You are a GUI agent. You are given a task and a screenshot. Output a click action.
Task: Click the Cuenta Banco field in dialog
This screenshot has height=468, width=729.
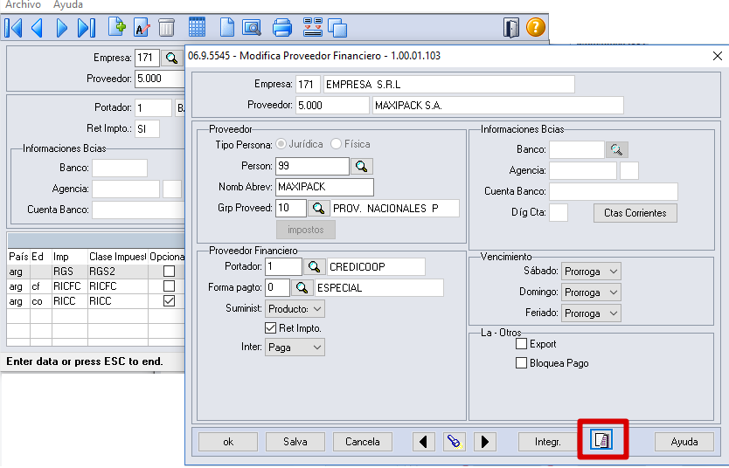coord(614,191)
